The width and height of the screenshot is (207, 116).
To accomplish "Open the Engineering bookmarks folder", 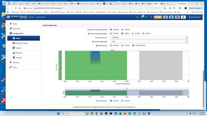I will [x=122, y=12].
